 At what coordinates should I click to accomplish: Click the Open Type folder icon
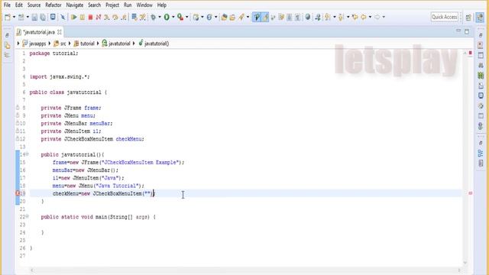(x=224, y=17)
